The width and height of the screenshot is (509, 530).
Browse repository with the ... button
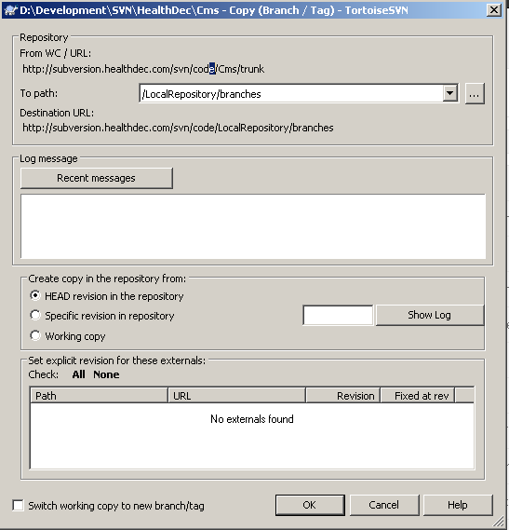(x=475, y=94)
